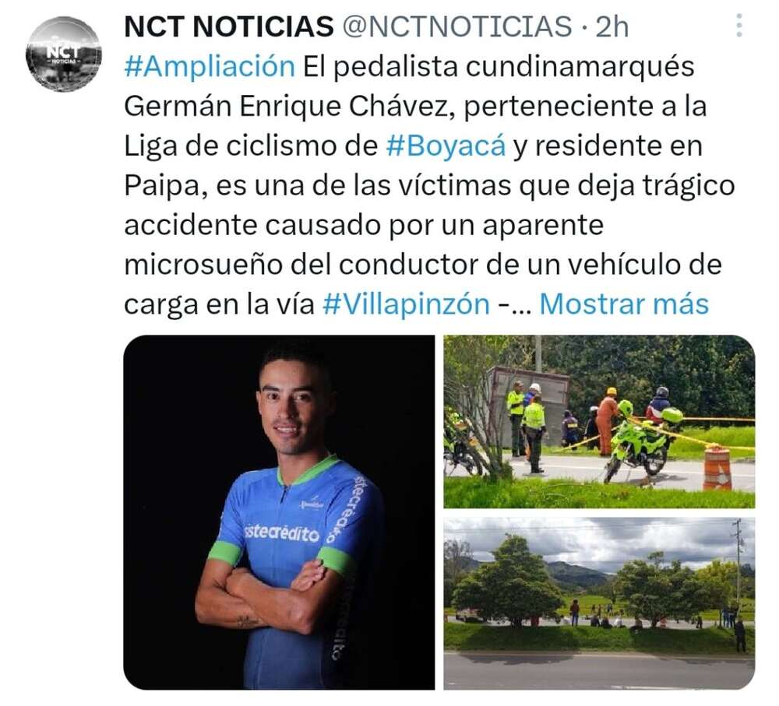Open the roadside trees and bystanders photo

coord(599,604)
